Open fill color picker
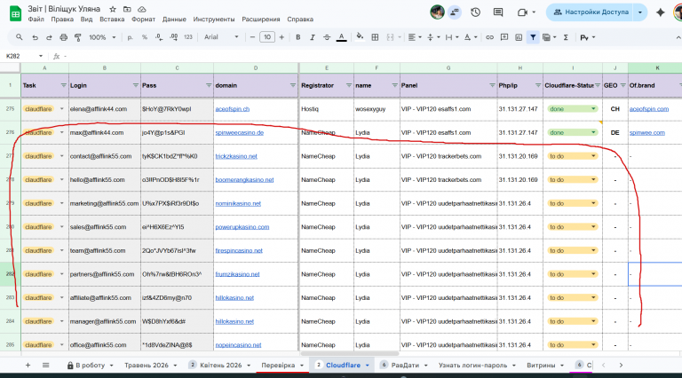 point(360,37)
